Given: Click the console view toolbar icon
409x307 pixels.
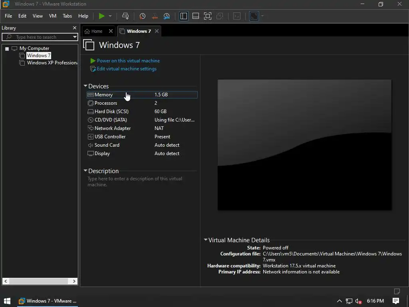Looking at the screenshot, I should 237,16.
